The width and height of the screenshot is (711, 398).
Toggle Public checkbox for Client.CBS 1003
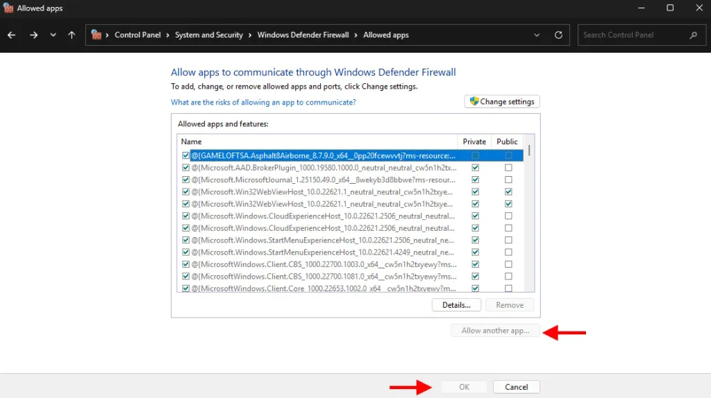[x=508, y=264]
